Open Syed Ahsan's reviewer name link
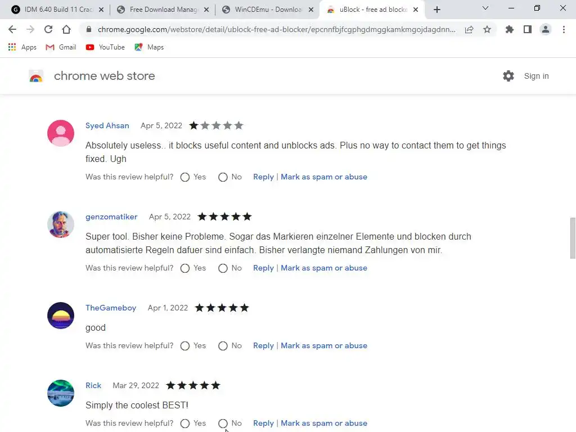Screen dimensions: 576x432 107,125
